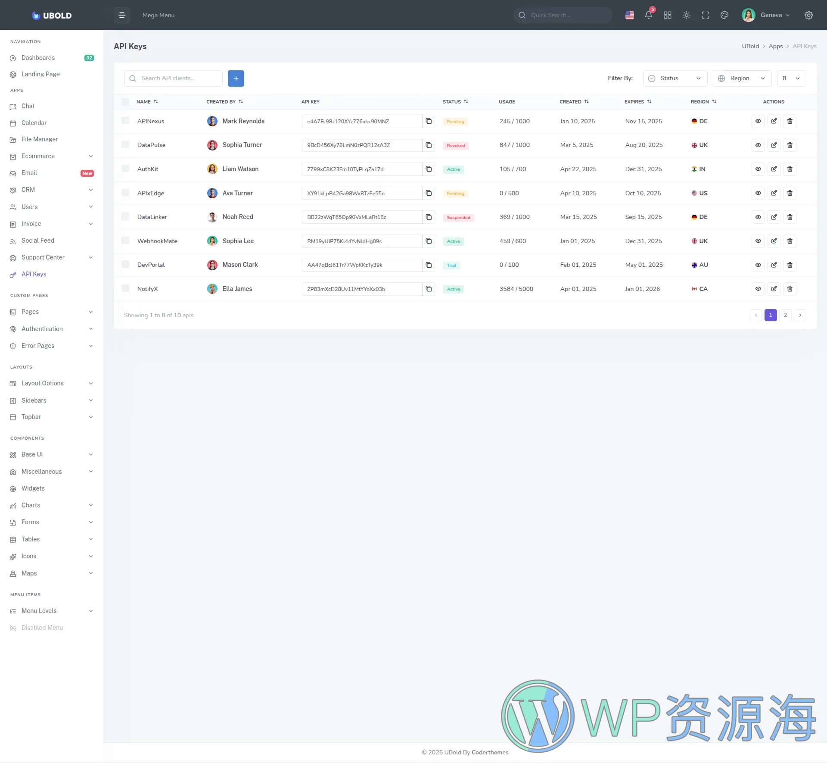The image size is (827, 763).
Task: Open the notifications bell with 5 alerts
Action: click(x=648, y=15)
